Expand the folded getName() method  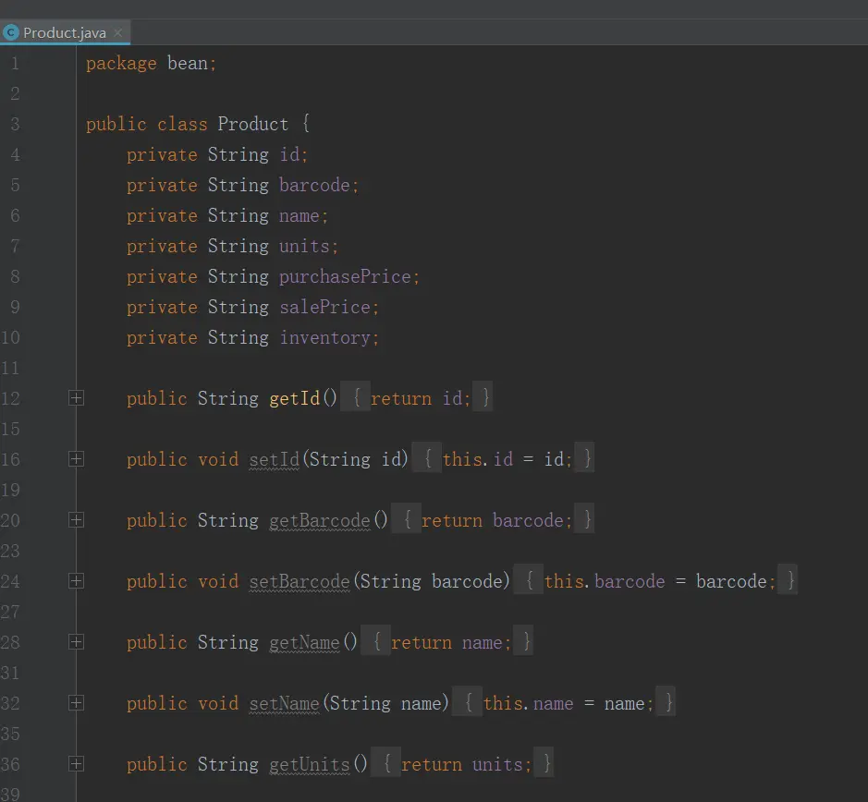[x=76, y=641]
